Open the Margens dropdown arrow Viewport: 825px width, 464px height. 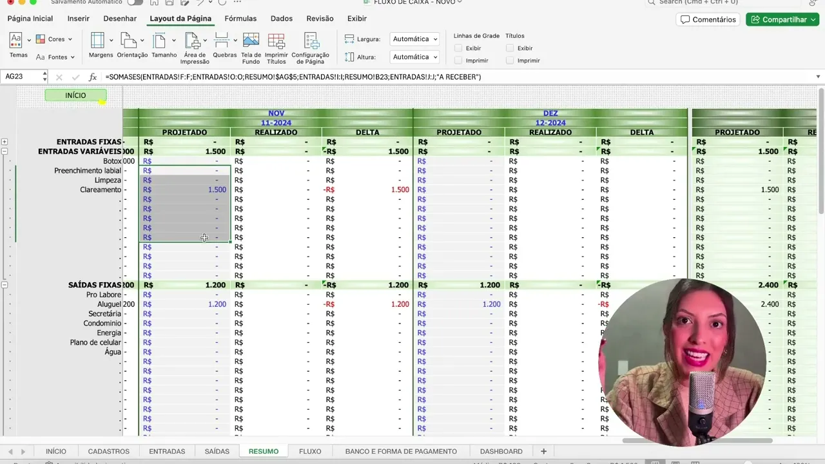pos(112,41)
